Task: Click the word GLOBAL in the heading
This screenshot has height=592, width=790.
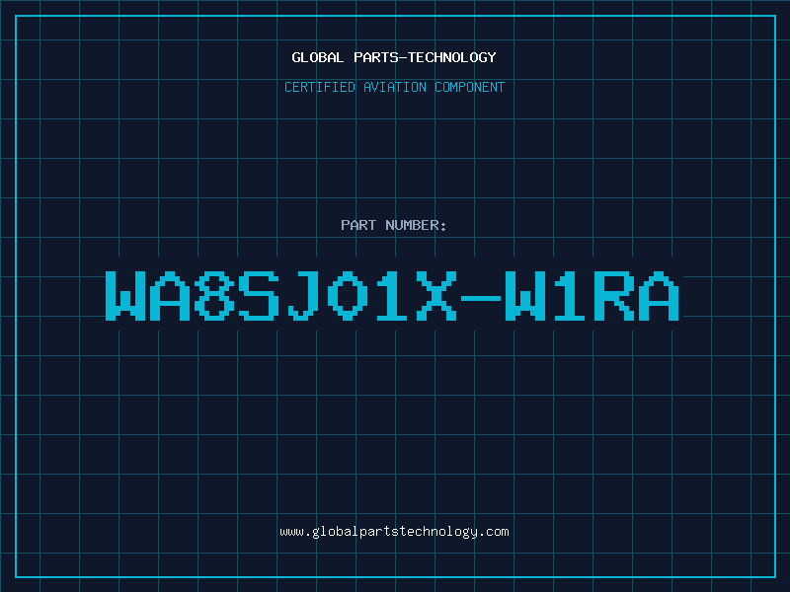Action: 318,57
